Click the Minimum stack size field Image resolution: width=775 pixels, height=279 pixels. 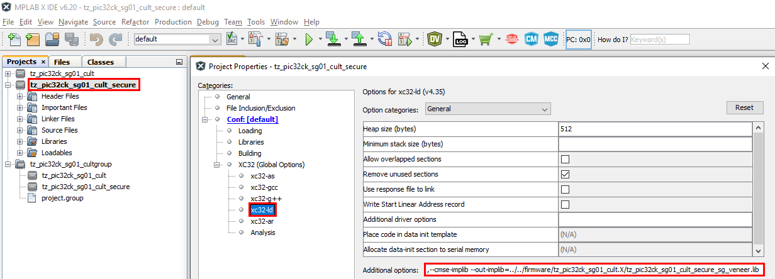(x=655, y=144)
